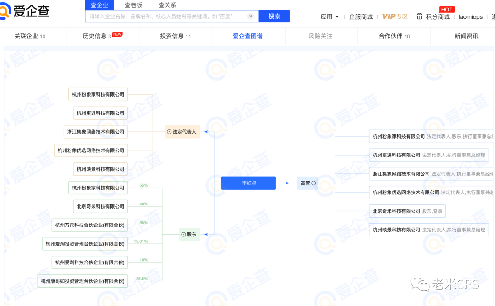Clear the search field with the X icon
495x306 pixels.
click(251, 16)
